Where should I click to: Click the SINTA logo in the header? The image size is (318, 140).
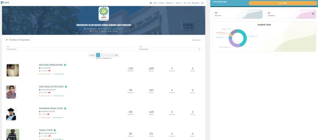tap(6, 3)
